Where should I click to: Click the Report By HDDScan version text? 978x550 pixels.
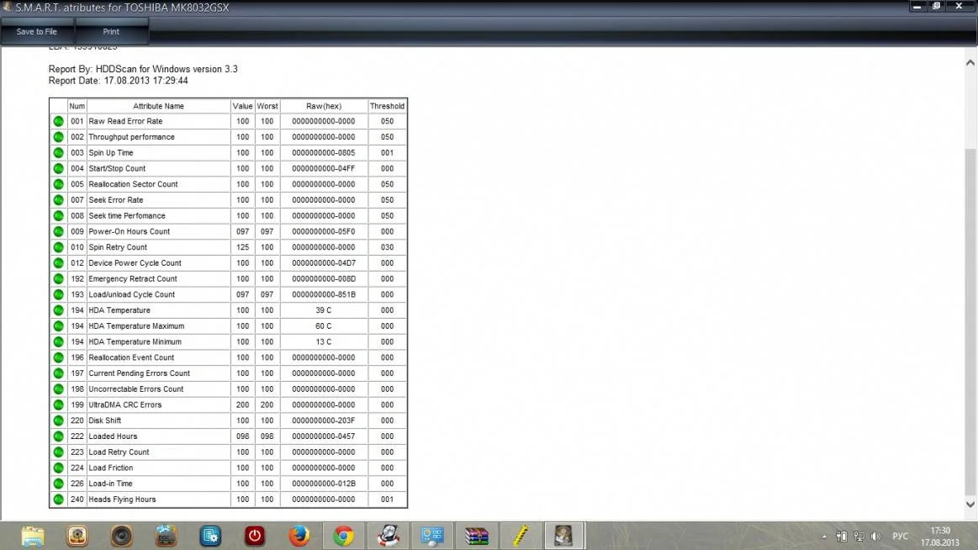tap(143, 69)
